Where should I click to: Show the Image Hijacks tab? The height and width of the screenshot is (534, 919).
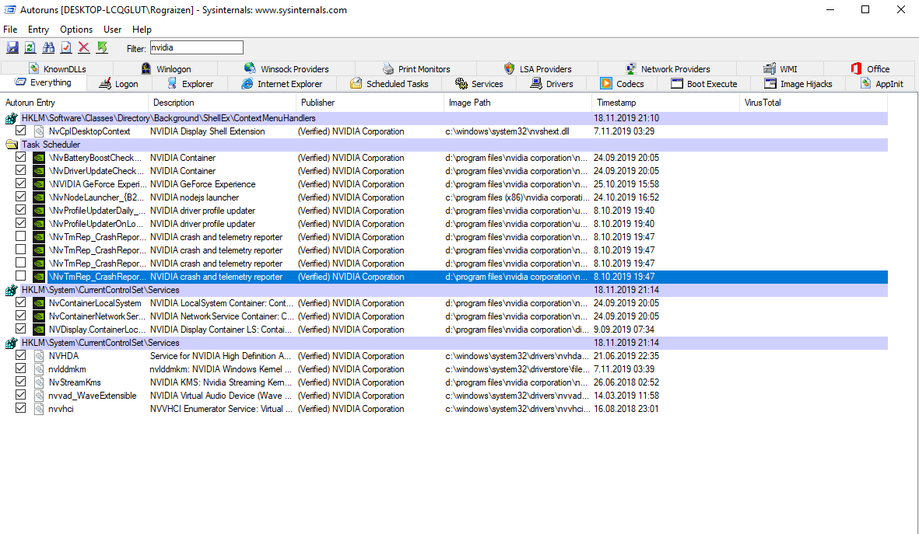798,84
